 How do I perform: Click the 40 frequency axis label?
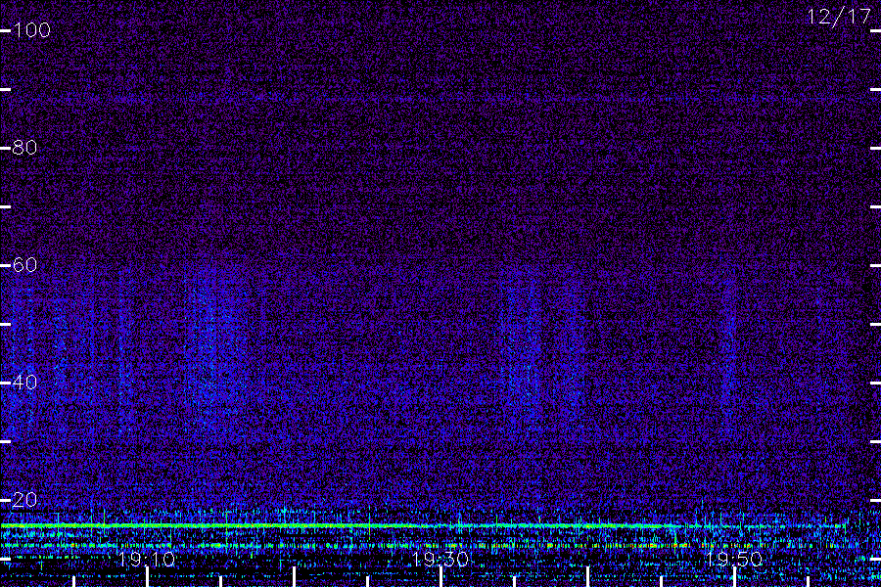pos(24,382)
